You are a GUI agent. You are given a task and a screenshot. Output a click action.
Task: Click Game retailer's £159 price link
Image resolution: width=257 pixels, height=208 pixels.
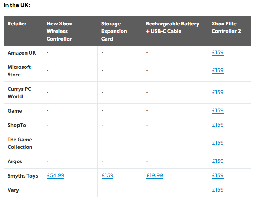click(218, 111)
